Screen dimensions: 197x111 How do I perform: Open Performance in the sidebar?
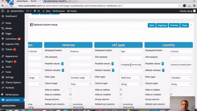pyautogui.click(x=12, y=95)
